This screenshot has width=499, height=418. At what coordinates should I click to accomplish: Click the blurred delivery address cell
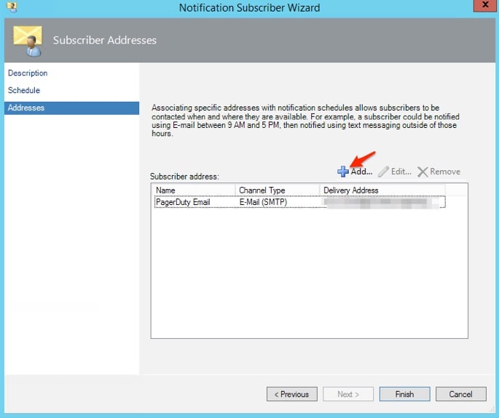(x=382, y=202)
